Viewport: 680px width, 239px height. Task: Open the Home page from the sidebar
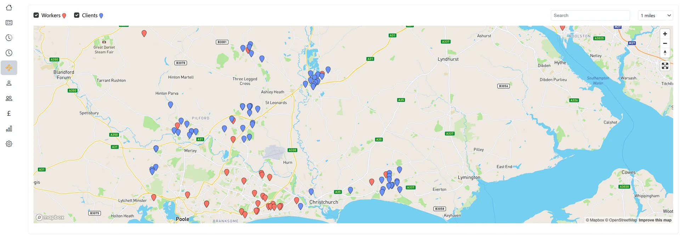9,7
